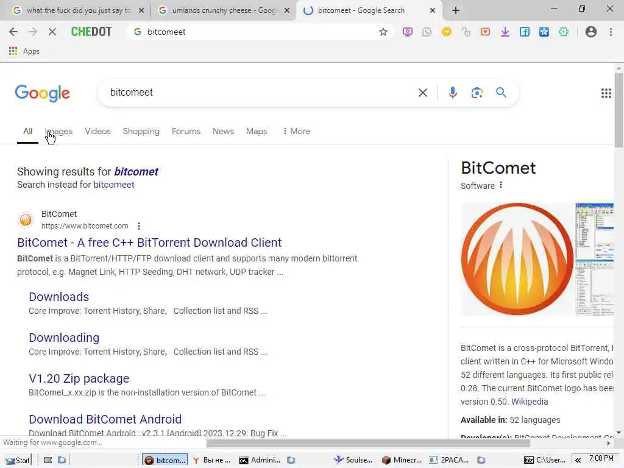Open the Minecraft taskbar item
Viewport: 624px width, 468px height.
point(402,460)
